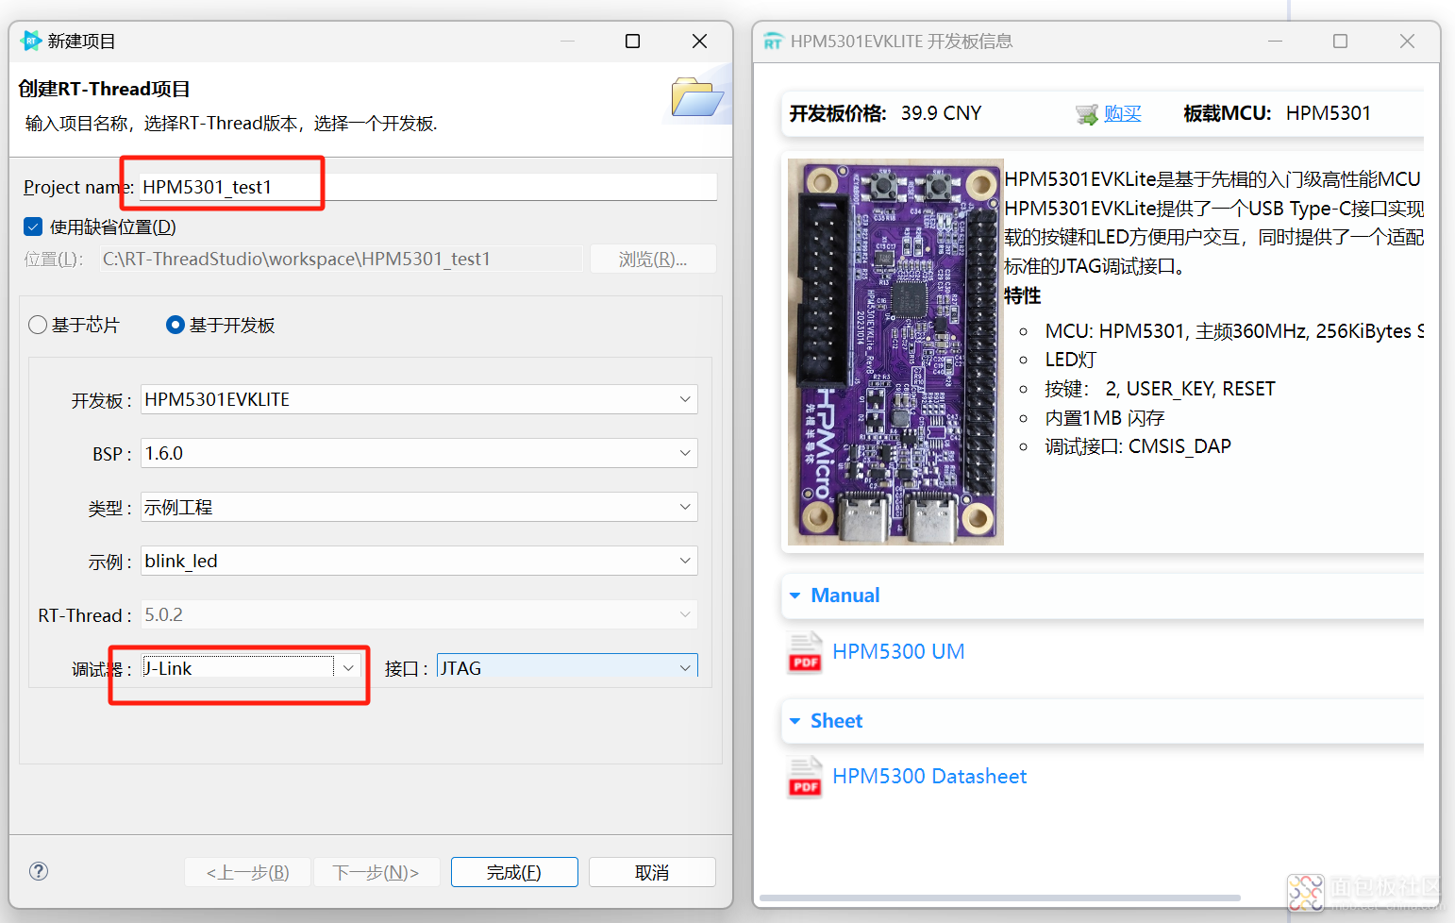The height and width of the screenshot is (923, 1455).
Task: Click the horizontal scrollbar in 开发板信息 window
Action: (1000, 898)
